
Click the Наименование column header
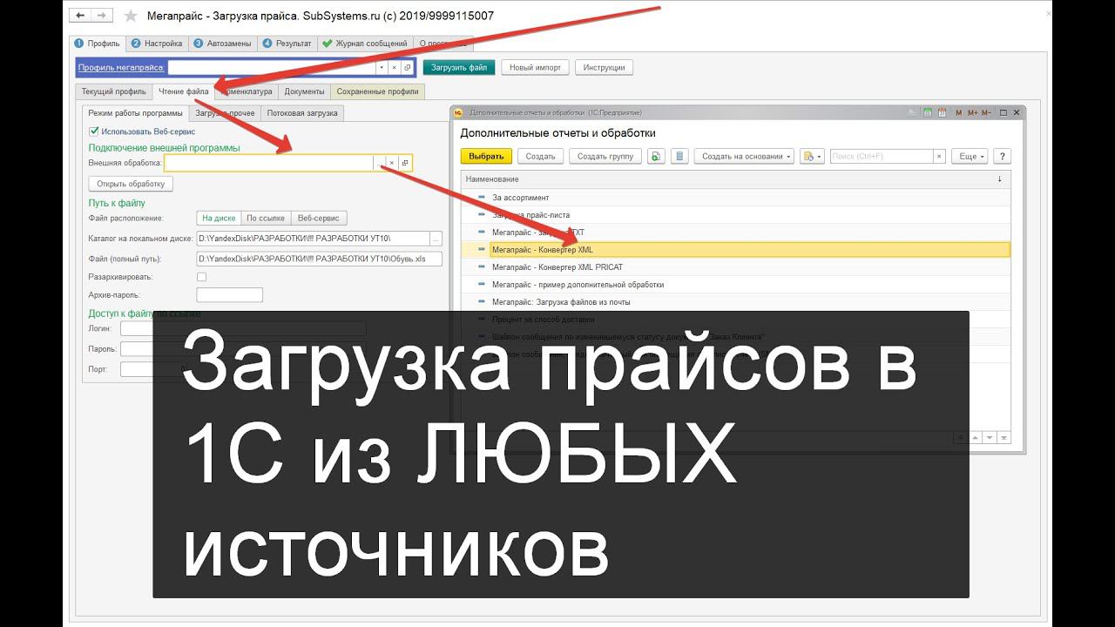(x=735, y=179)
